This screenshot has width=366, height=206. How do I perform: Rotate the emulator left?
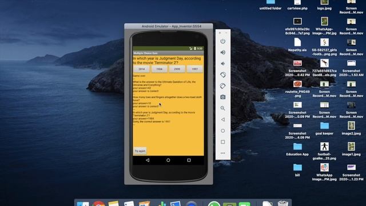pyautogui.click(x=222, y=75)
